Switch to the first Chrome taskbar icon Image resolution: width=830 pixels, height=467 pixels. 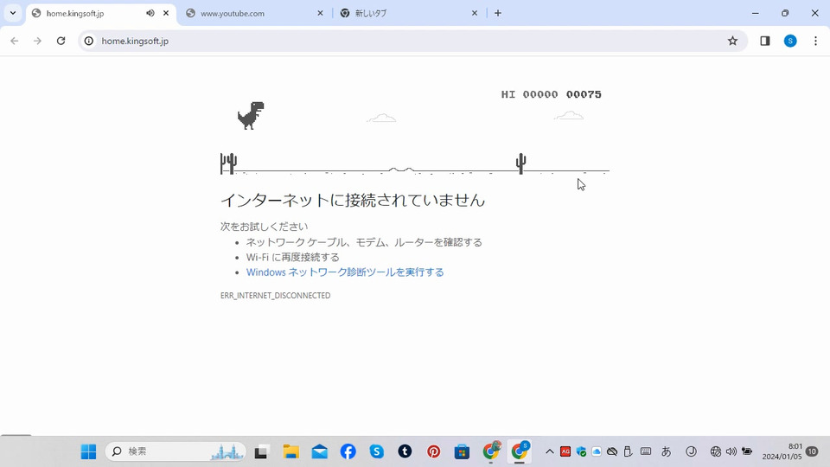click(x=491, y=451)
